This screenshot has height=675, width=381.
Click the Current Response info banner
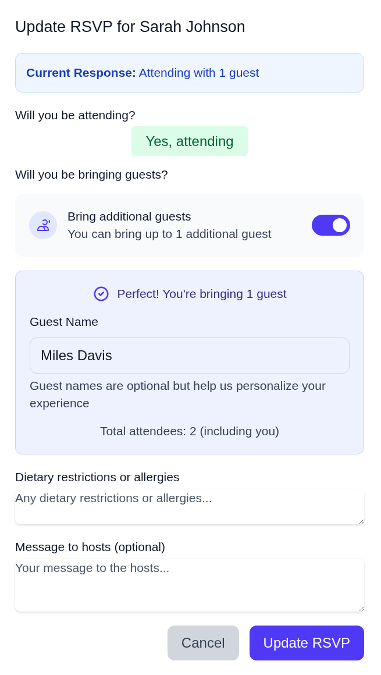click(190, 73)
